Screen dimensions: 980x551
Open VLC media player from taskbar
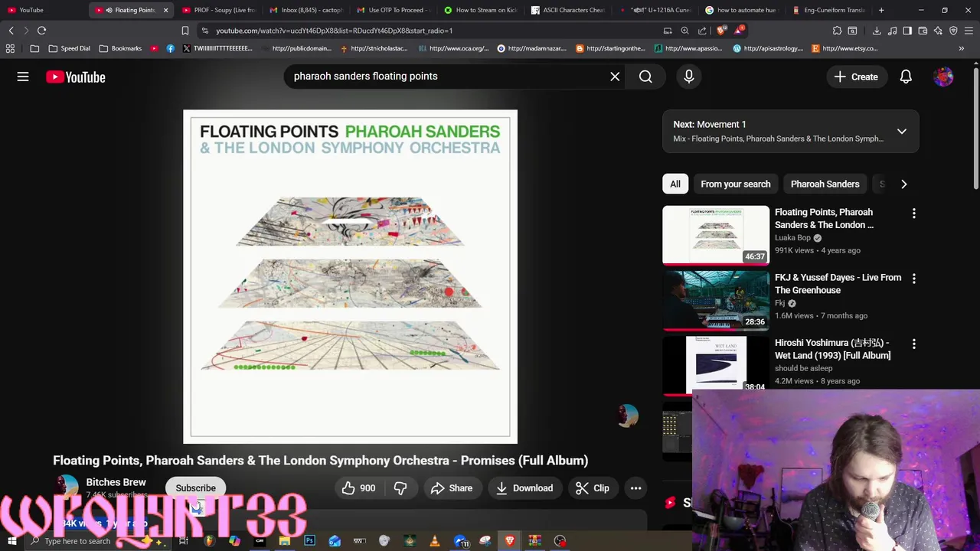(435, 541)
